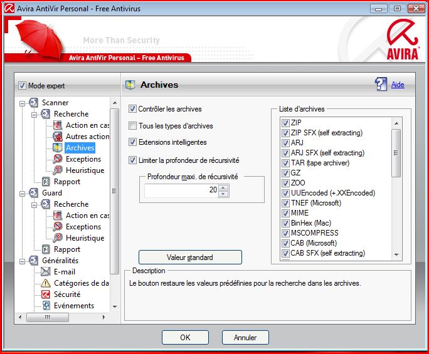
Task: Collapse the Scanner tree node
Action: [x=22, y=103]
